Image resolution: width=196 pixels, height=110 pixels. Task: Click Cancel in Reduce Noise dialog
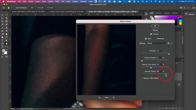coord(155,30)
